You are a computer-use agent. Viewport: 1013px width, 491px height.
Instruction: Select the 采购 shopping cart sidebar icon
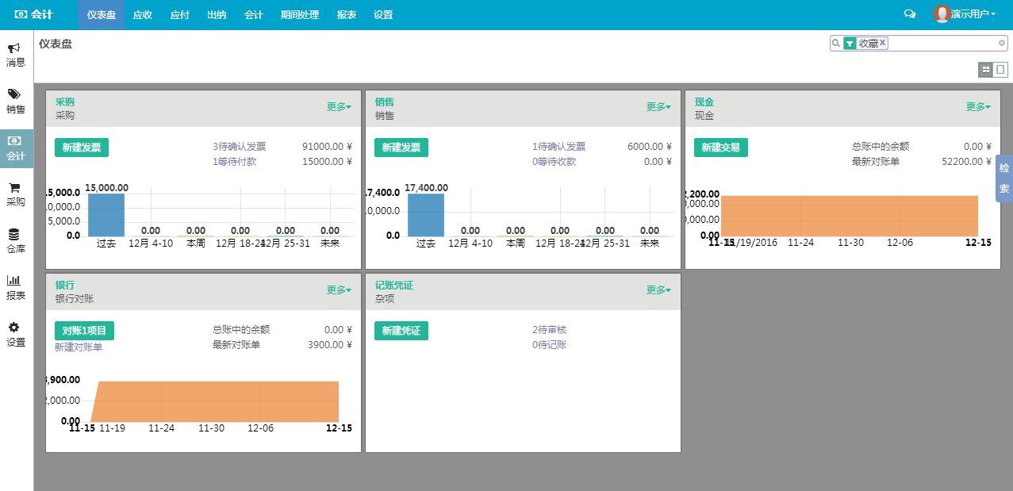14,188
